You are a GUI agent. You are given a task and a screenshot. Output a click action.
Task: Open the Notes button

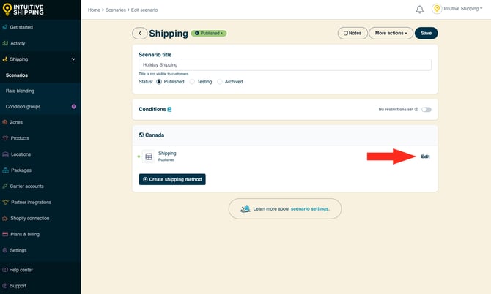pos(352,33)
